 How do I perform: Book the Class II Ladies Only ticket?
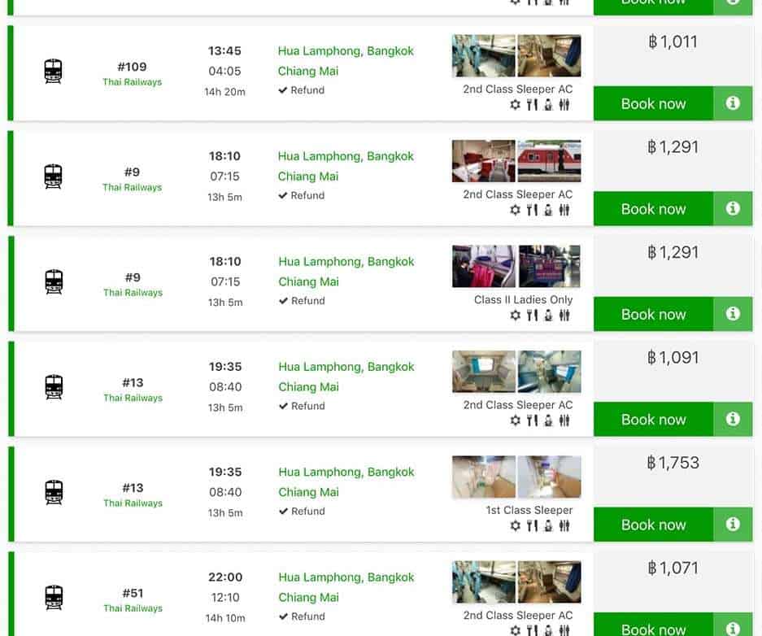653,314
